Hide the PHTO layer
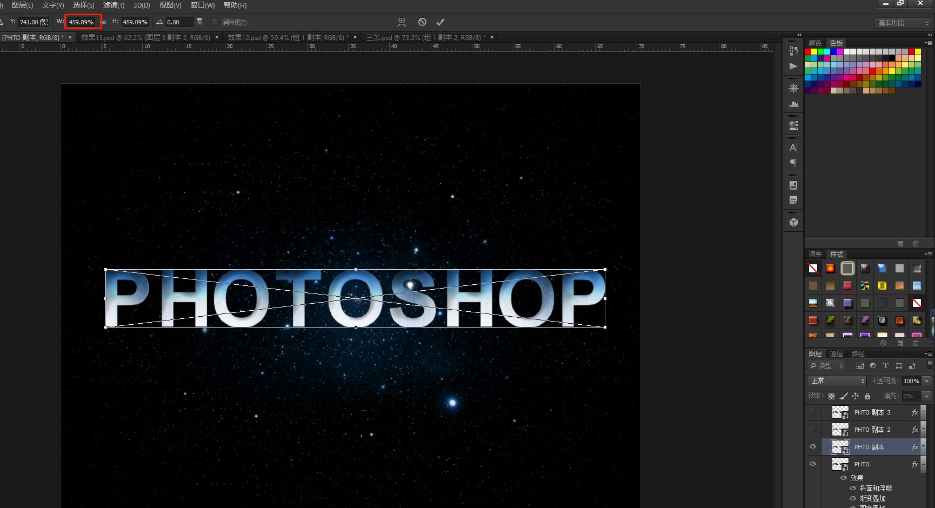The width and height of the screenshot is (935, 508). (x=813, y=464)
